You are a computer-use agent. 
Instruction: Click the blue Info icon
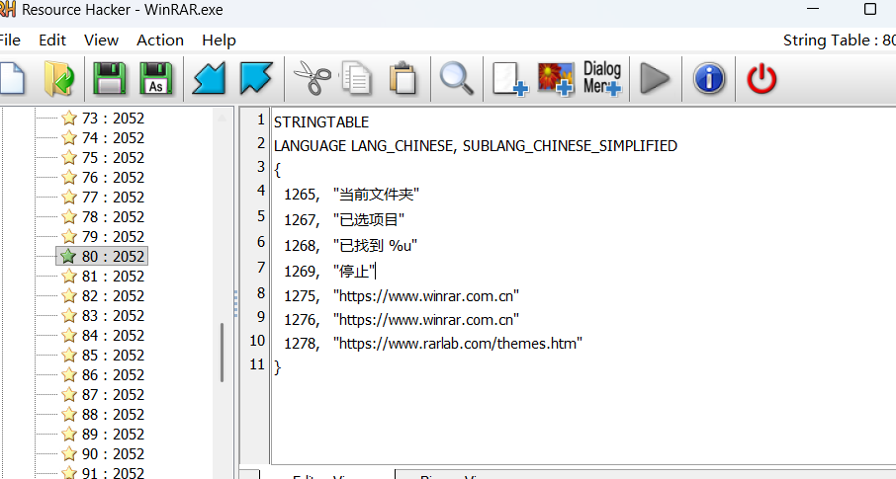tap(709, 78)
